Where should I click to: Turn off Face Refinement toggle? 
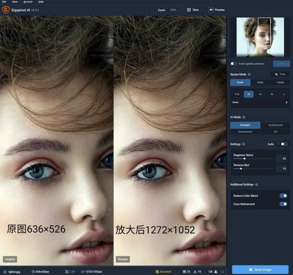click(x=283, y=204)
